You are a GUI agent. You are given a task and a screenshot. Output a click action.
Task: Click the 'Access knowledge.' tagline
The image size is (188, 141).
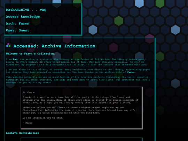pos(24,17)
